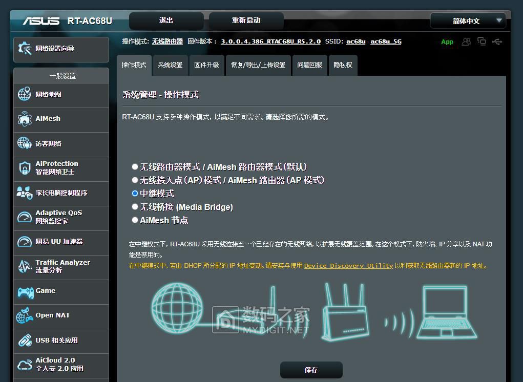
Task: Switch to 固件升级 tab
Action: click(x=206, y=65)
